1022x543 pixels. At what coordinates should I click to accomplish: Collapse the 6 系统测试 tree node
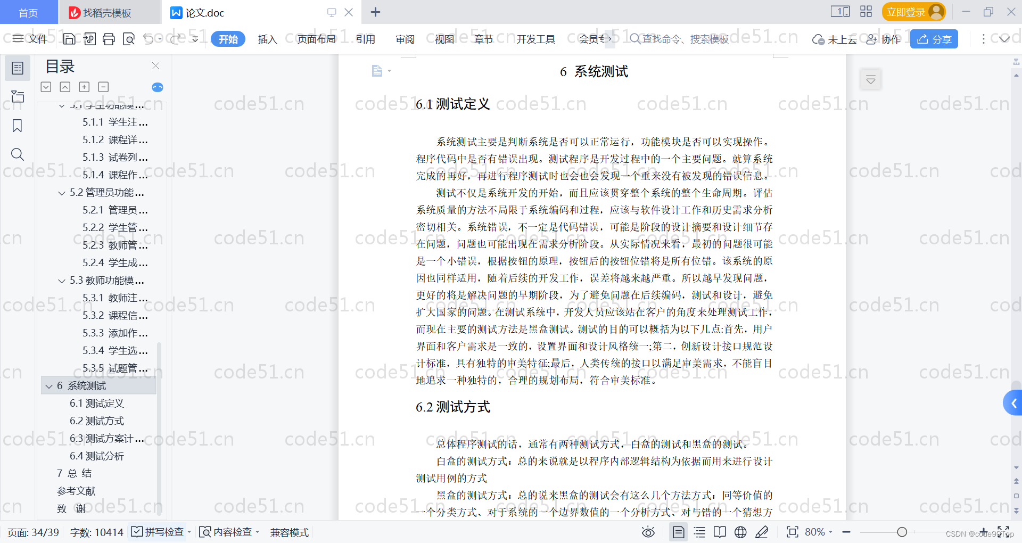pos(49,386)
